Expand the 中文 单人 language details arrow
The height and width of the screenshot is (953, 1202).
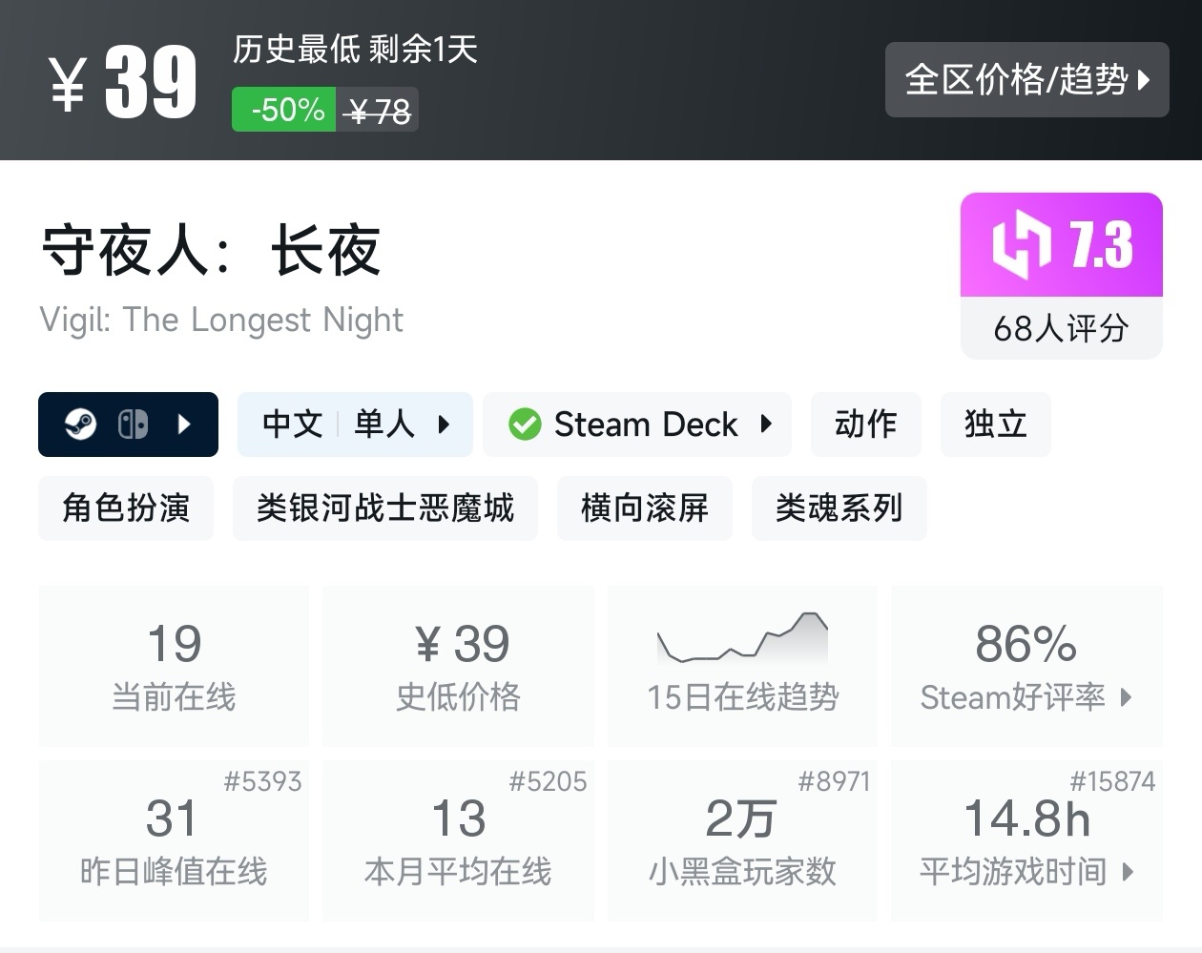[x=444, y=425]
